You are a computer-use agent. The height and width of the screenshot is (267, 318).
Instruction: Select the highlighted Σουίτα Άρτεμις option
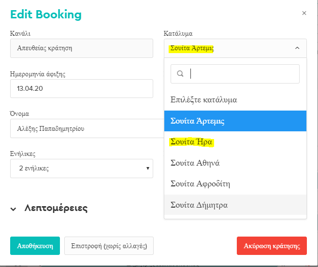pos(235,121)
